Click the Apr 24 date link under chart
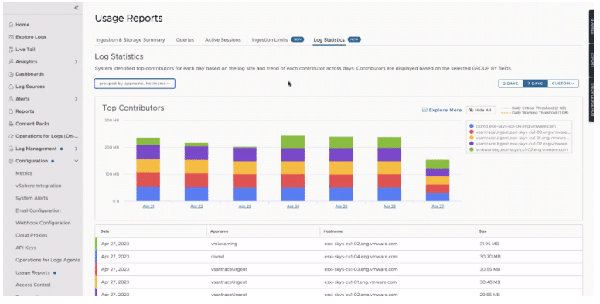Image resolution: width=600 pixels, height=304 pixels. (293, 207)
